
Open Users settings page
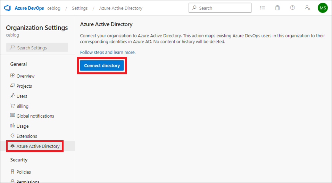pyautogui.click(x=22, y=96)
